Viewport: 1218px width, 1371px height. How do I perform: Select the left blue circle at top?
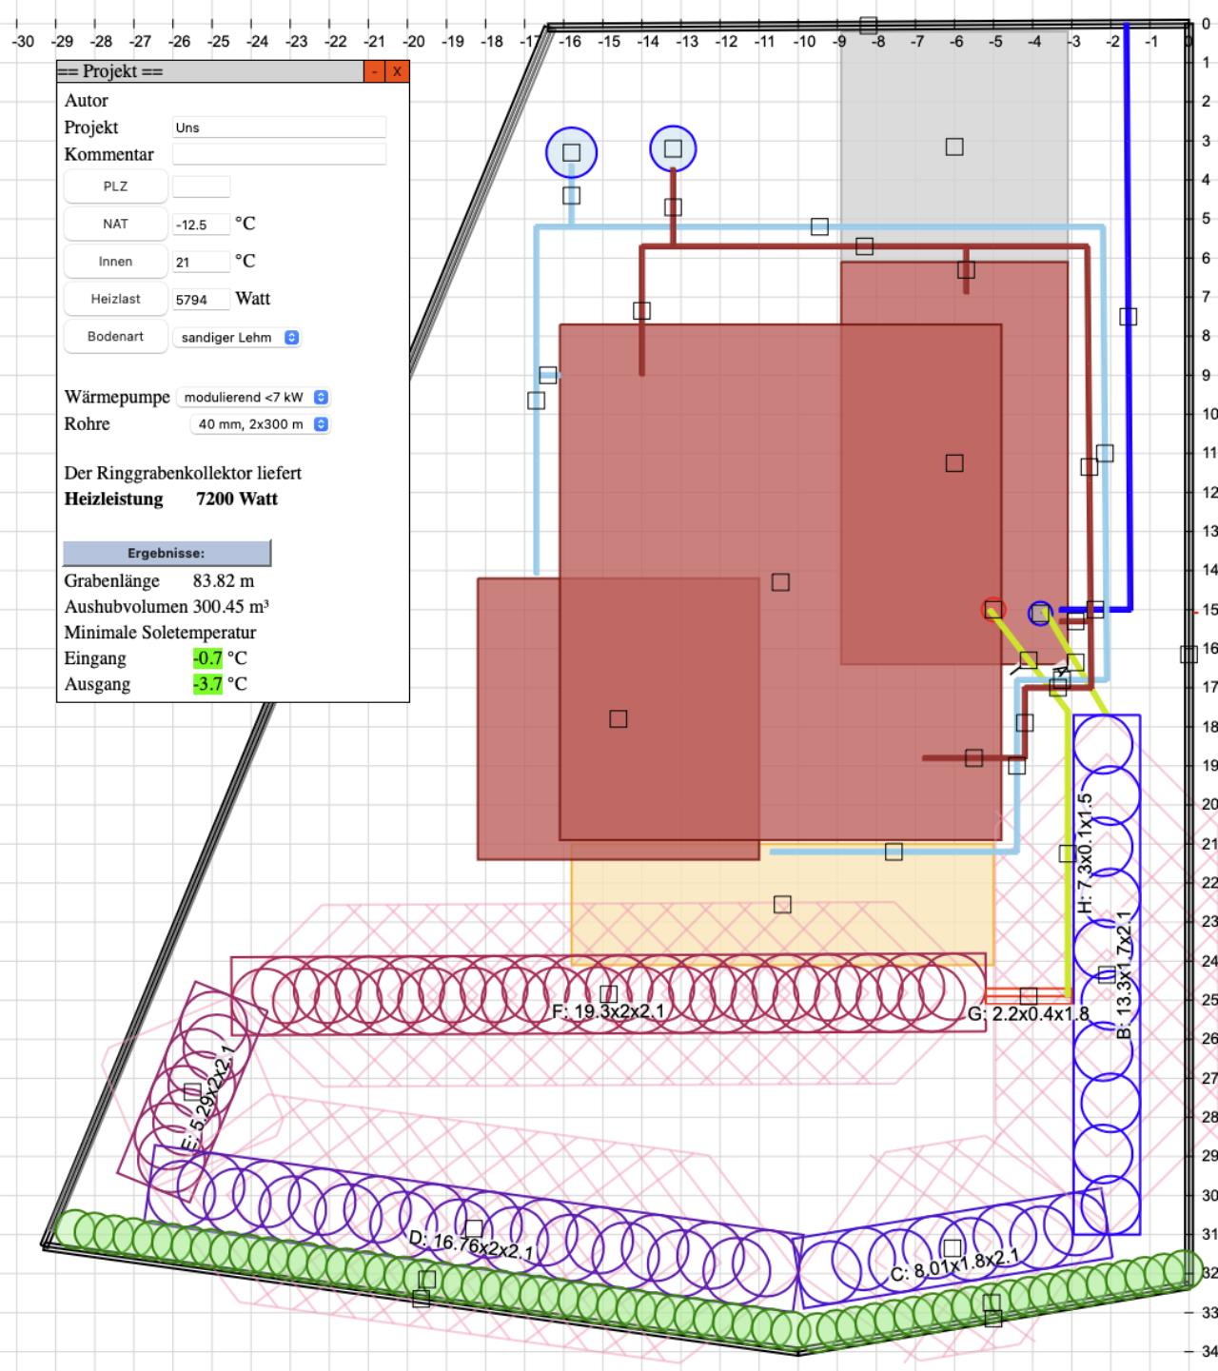coord(571,152)
